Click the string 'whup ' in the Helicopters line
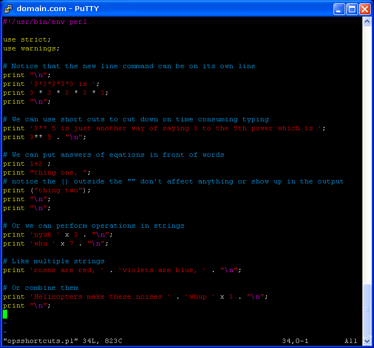 (x=200, y=296)
